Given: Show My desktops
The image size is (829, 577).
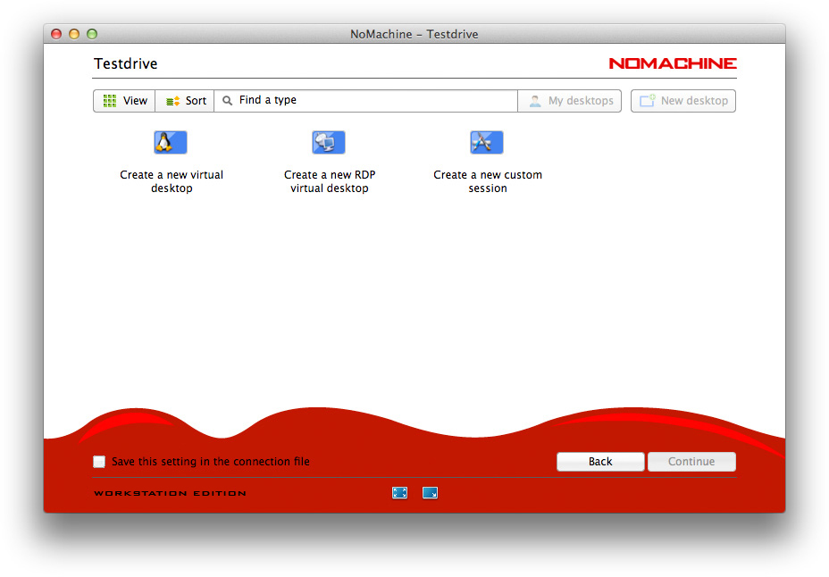Looking at the screenshot, I should tap(569, 101).
